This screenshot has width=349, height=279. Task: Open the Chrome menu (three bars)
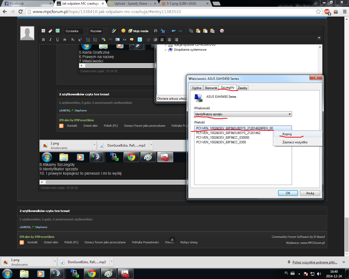point(344,11)
